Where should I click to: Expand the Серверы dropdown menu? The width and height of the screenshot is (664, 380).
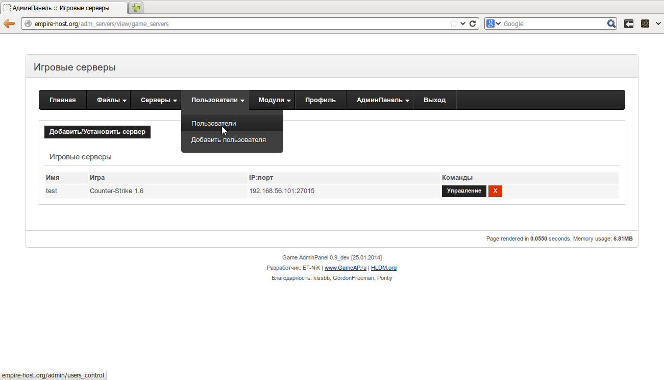[159, 100]
